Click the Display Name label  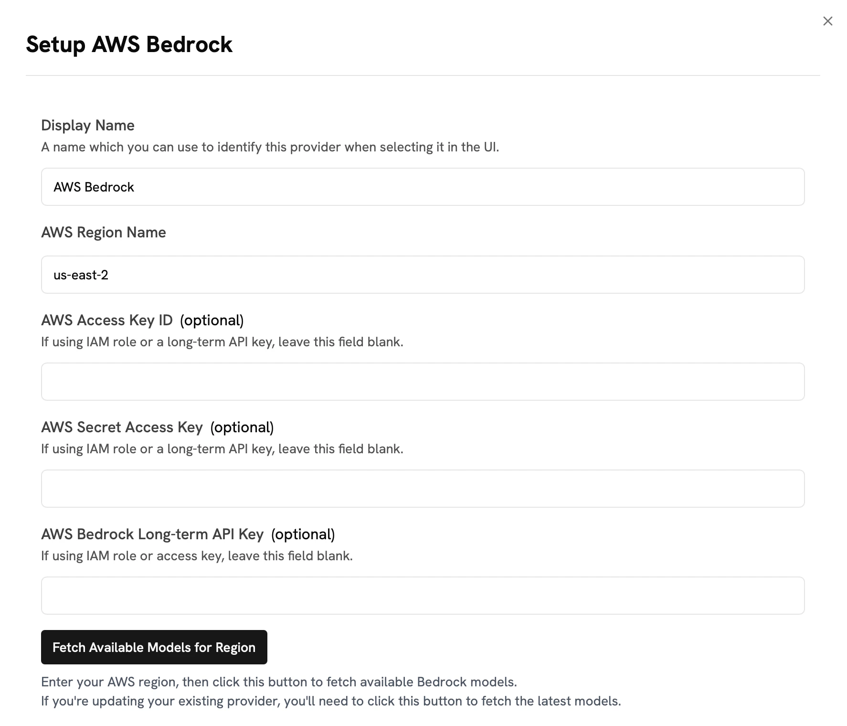(88, 126)
